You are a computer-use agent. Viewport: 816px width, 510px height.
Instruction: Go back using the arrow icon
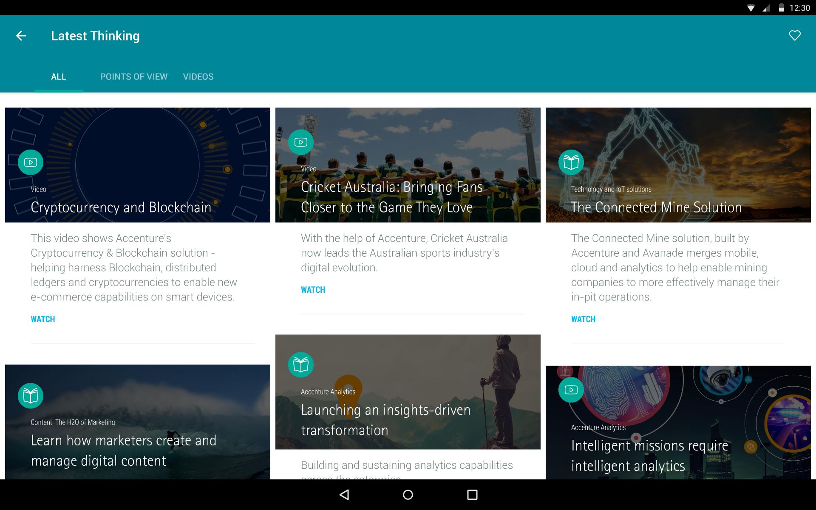pos(21,36)
